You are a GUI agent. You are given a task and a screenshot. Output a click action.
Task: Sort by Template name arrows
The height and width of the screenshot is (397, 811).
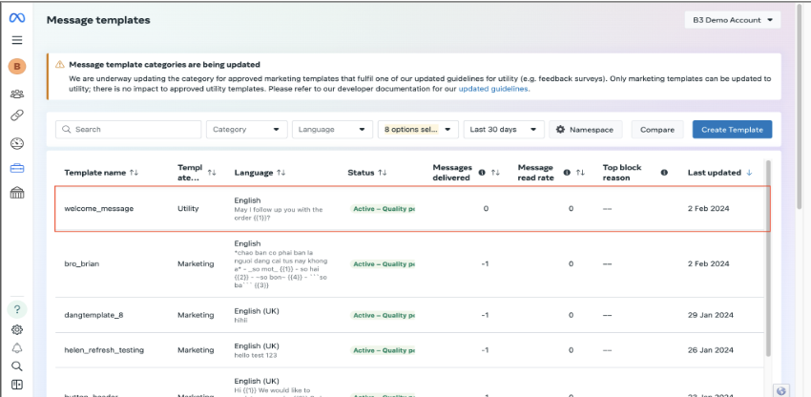[x=134, y=173]
